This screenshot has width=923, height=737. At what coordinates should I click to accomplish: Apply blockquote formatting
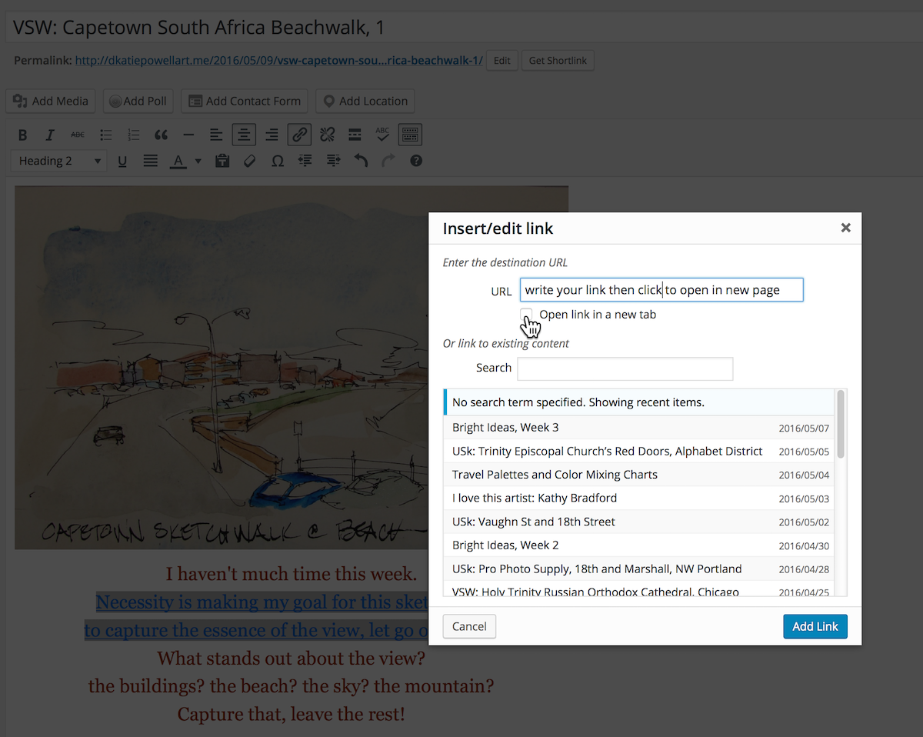pyautogui.click(x=161, y=135)
